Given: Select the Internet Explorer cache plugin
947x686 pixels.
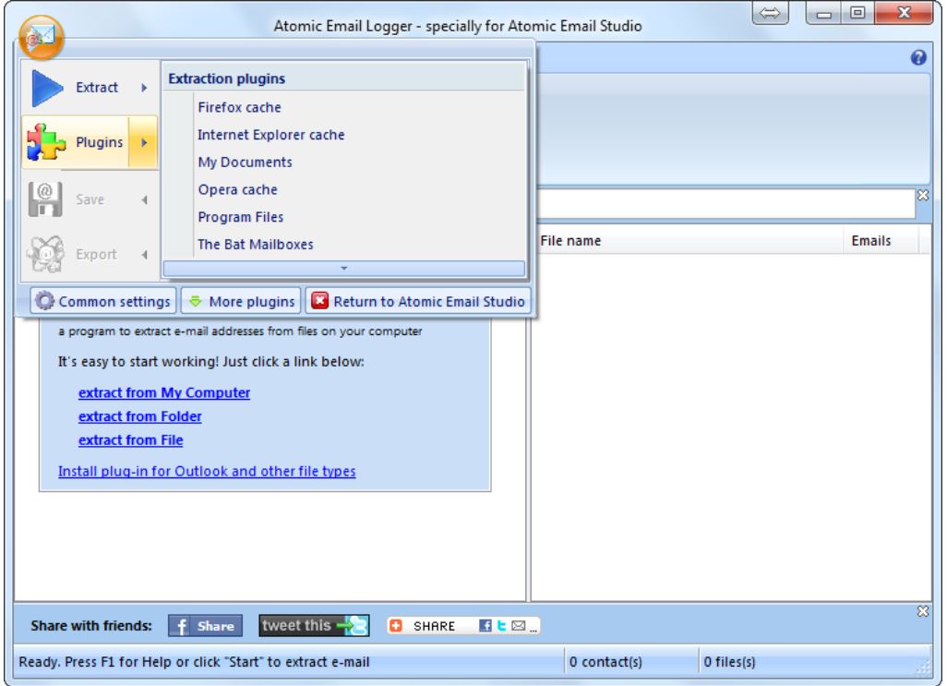Looking at the screenshot, I should coord(271,135).
